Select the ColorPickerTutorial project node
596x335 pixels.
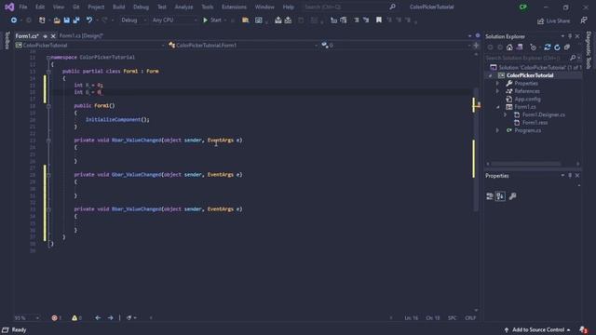click(530, 75)
